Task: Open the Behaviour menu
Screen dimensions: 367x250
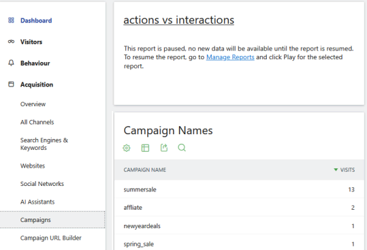Action: point(35,63)
